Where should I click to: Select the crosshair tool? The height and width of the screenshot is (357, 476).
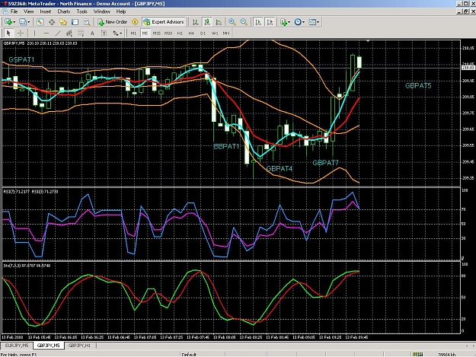tap(21, 33)
